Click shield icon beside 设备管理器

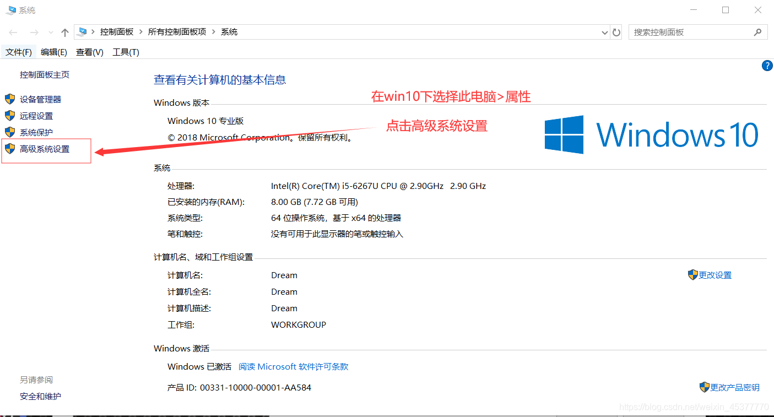(10, 99)
